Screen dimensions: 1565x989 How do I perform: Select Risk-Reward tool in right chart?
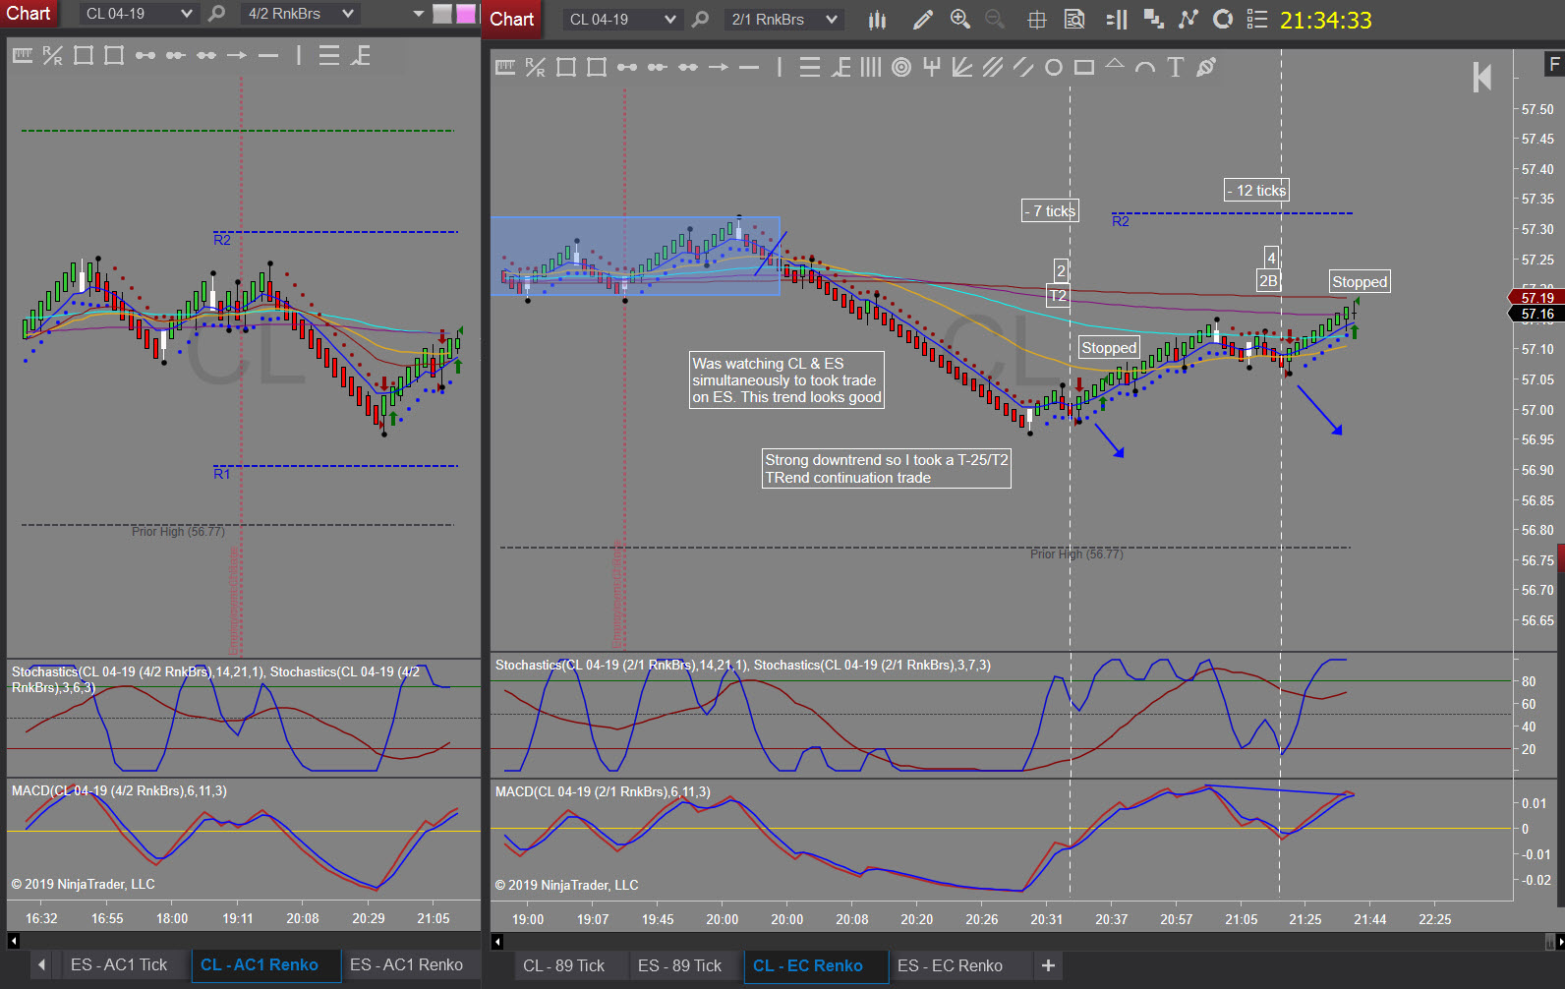coord(535,67)
